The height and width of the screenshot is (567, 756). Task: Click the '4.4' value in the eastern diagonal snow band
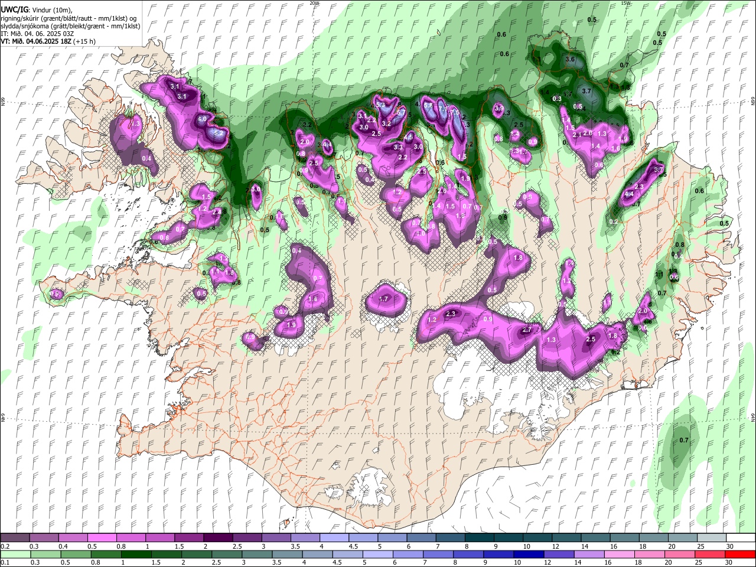click(629, 194)
